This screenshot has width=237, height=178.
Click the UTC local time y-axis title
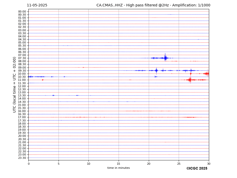pos(14,85)
